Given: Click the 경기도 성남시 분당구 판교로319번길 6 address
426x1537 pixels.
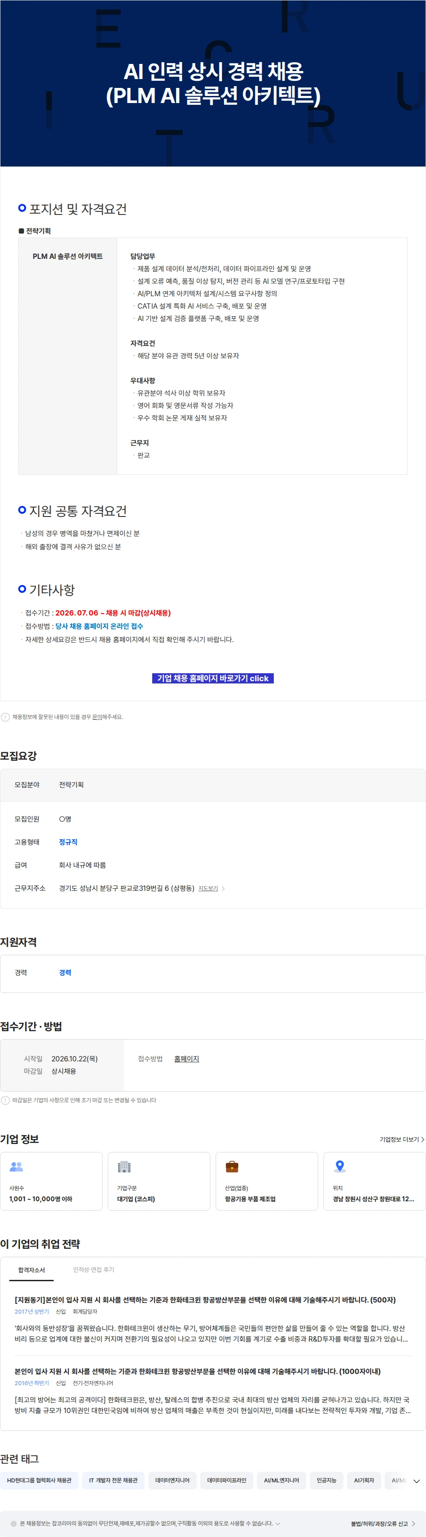Looking at the screenshot, I should pyautogui.click(x=126, y=888).
